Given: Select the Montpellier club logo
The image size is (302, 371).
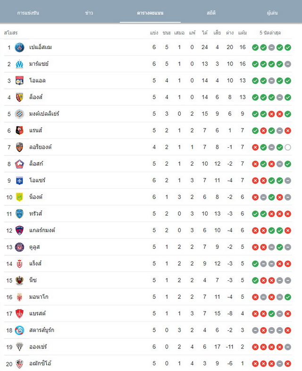Looking at the screenshot, I should (19, 114).
